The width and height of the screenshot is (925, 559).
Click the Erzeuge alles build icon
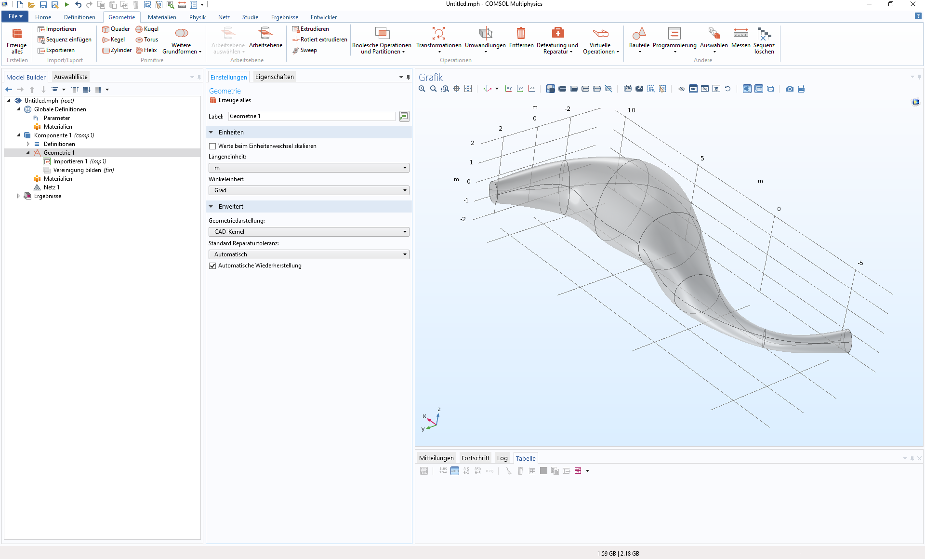tap(17, 34)
